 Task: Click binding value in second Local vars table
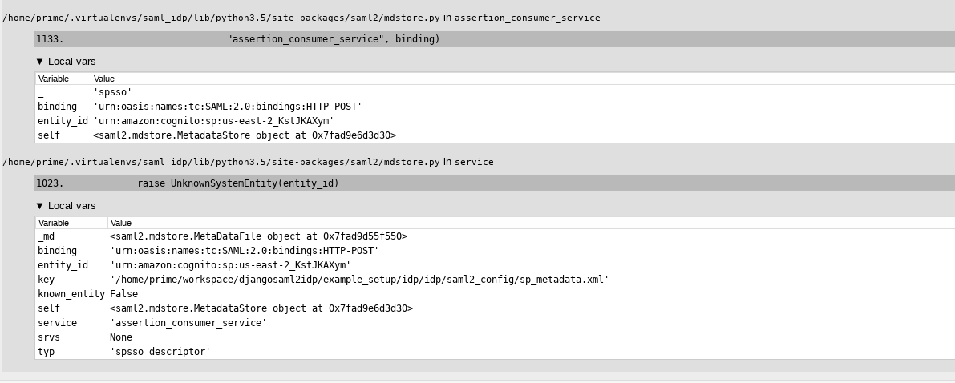[x=245, y=251]
